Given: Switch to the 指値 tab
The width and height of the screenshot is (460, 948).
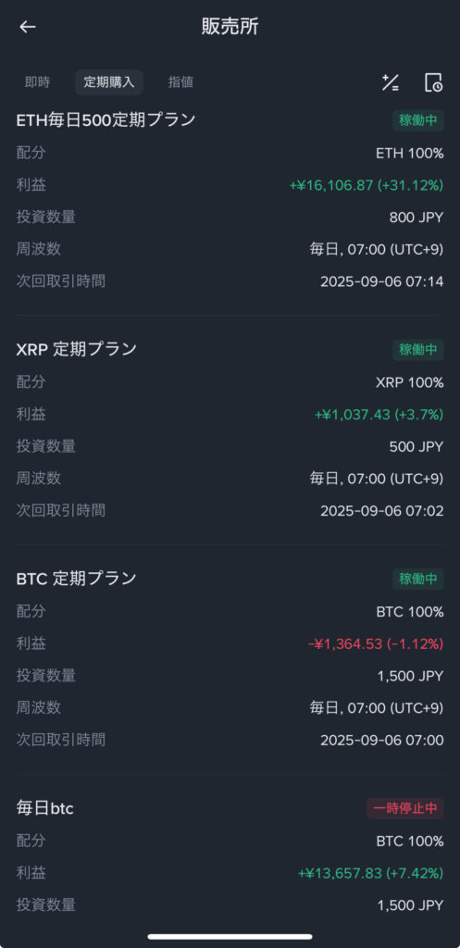Looking at the screenshot, I should pyautogui.click(x=180, y=82).
